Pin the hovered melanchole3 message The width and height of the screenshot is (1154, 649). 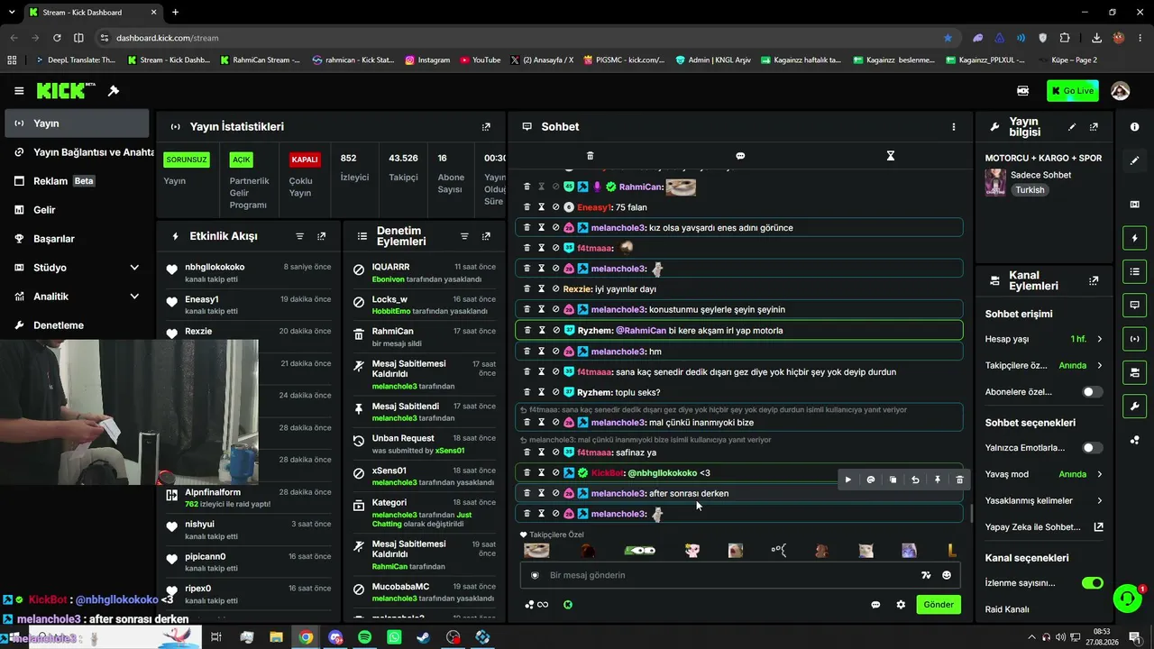pos(938,480)
